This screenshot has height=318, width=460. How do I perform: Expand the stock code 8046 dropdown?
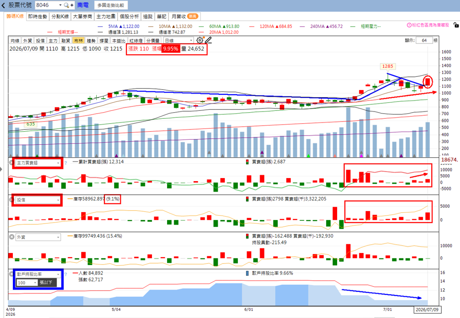pyautogui.click(x=60, y=5)
